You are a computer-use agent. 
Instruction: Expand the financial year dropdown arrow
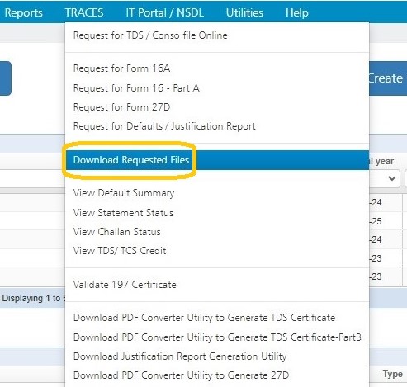click(x=392, y=178)
